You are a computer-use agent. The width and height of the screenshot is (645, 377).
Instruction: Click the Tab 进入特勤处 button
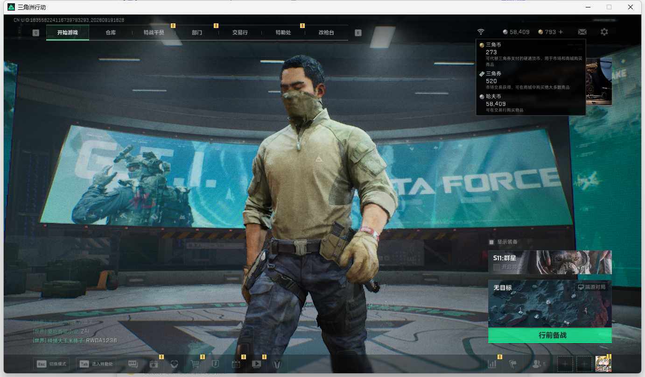(x=97, y=364)
